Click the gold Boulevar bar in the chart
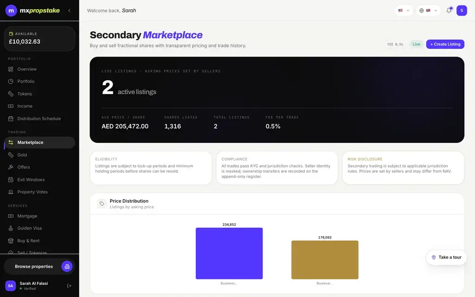This screenshot has width=475, height=297. [x=325, y=260]
